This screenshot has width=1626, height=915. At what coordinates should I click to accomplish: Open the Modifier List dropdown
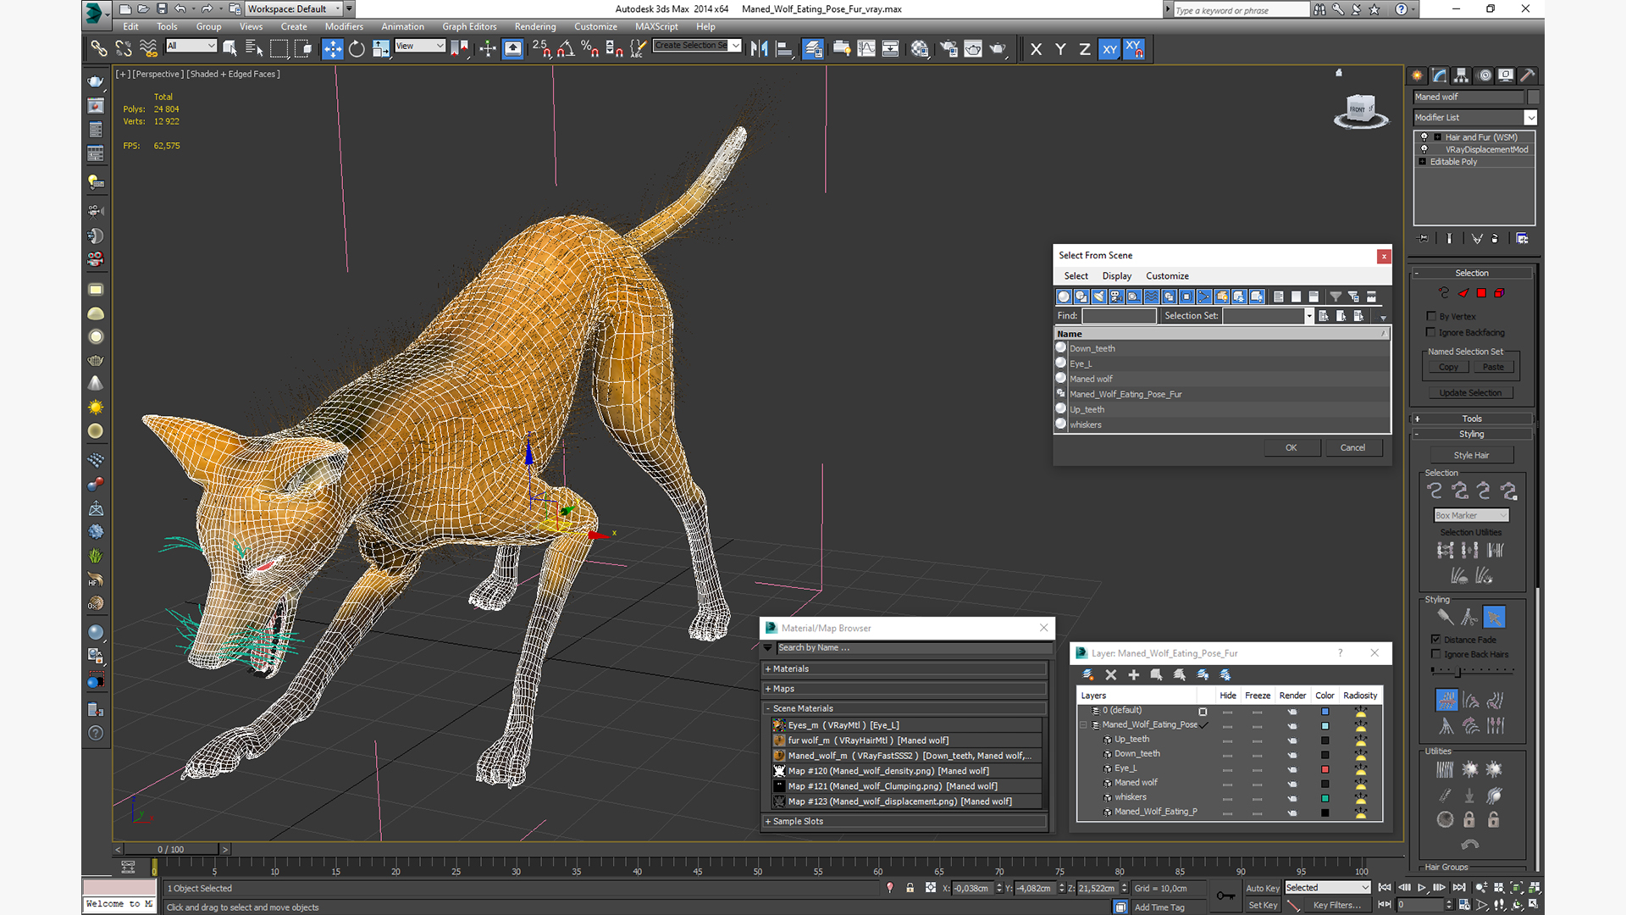coord(1530,118)
